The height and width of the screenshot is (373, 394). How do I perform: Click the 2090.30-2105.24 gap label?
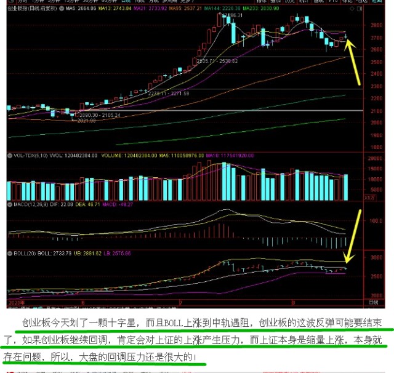[x=97, y=114]
